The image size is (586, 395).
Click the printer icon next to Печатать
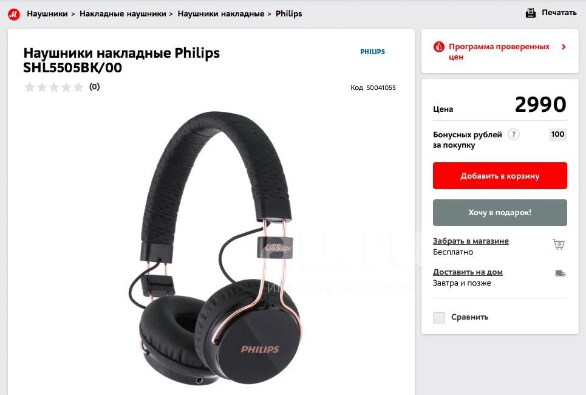click(x=530, y=13)
